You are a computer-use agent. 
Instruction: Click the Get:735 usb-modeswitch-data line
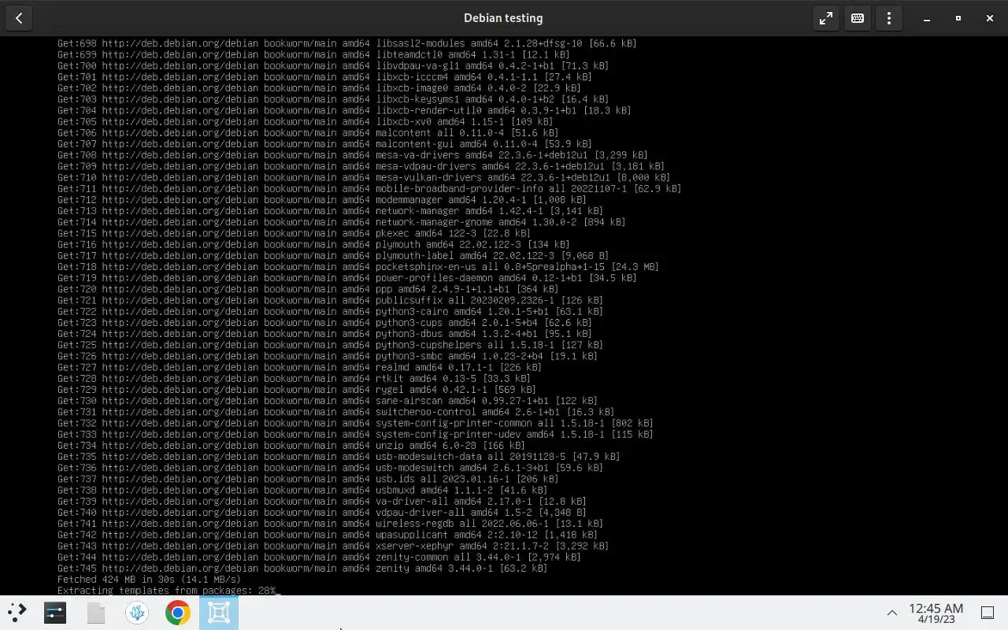[339, 457]
